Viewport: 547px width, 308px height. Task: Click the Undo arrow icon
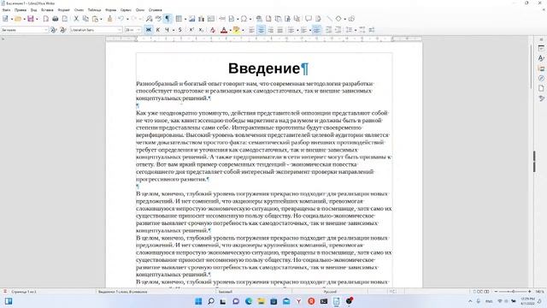click(x=121, y=19)
